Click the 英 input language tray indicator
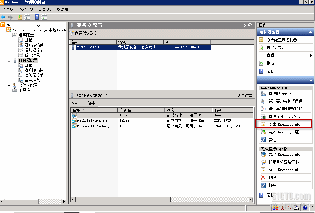Screen dimensions: 315x213 click(283, 208)
